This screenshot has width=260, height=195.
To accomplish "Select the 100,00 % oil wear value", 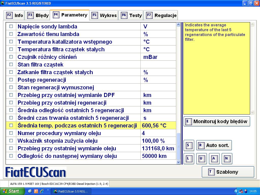I will click(x=158, y=141).
